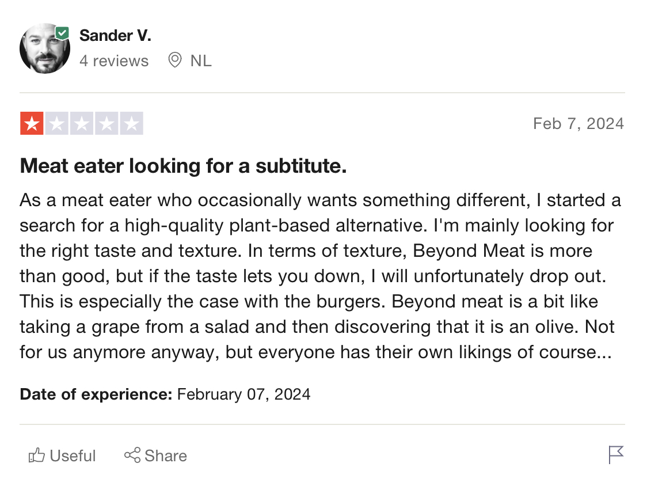Mark the review with the Useful label
Screen dimensions: 647x486
(73, 456)
